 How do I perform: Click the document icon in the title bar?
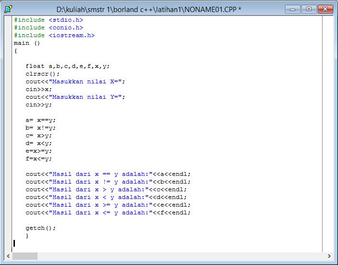tap(8, 9)
